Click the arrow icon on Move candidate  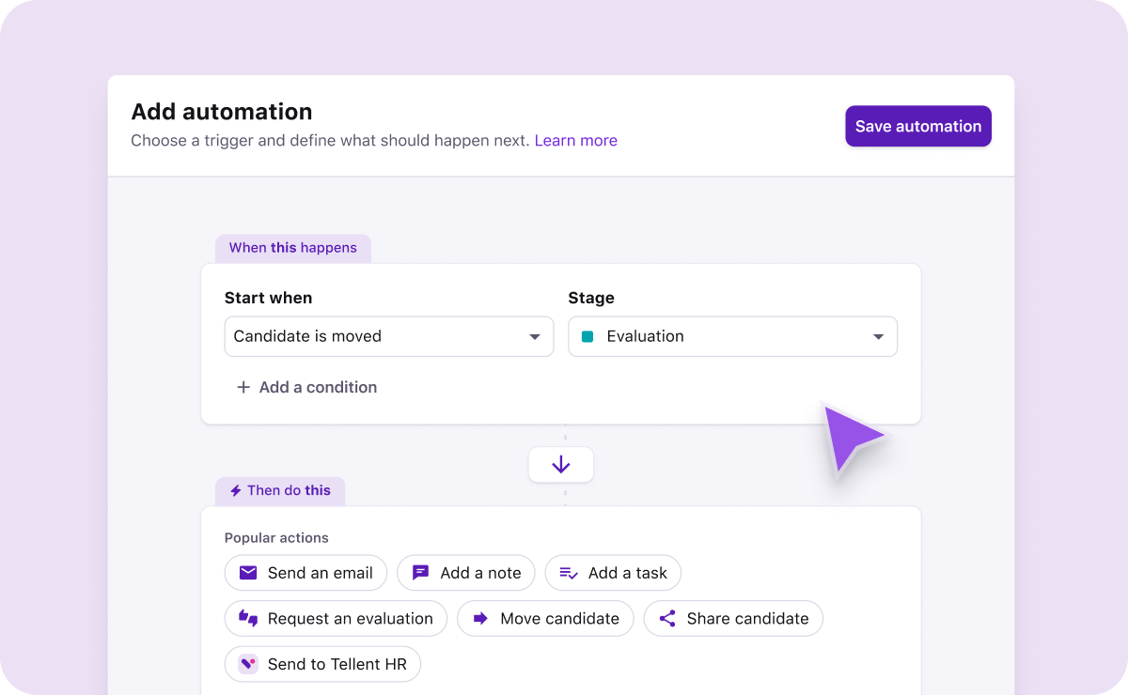click(x=480, y=618)
